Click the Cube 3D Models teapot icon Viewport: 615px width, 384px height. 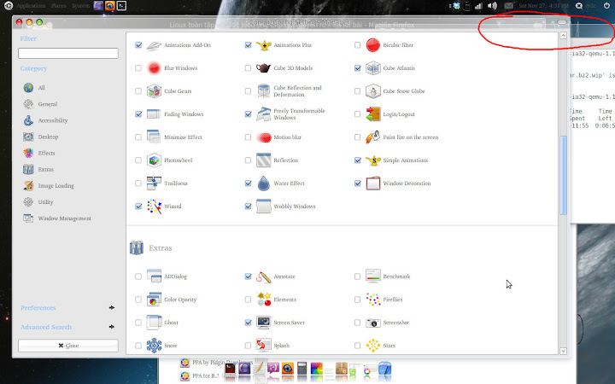coord(264,68)
